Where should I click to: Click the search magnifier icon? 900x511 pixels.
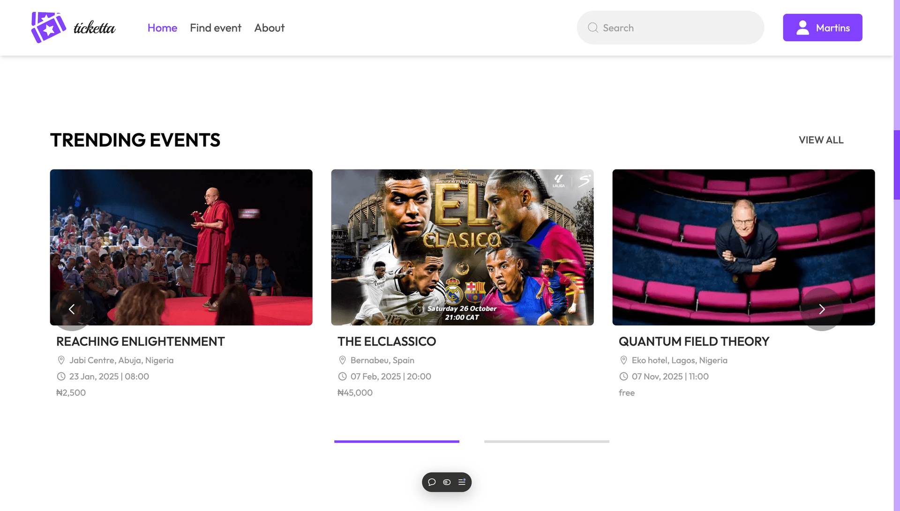click(x=593, y=28)
